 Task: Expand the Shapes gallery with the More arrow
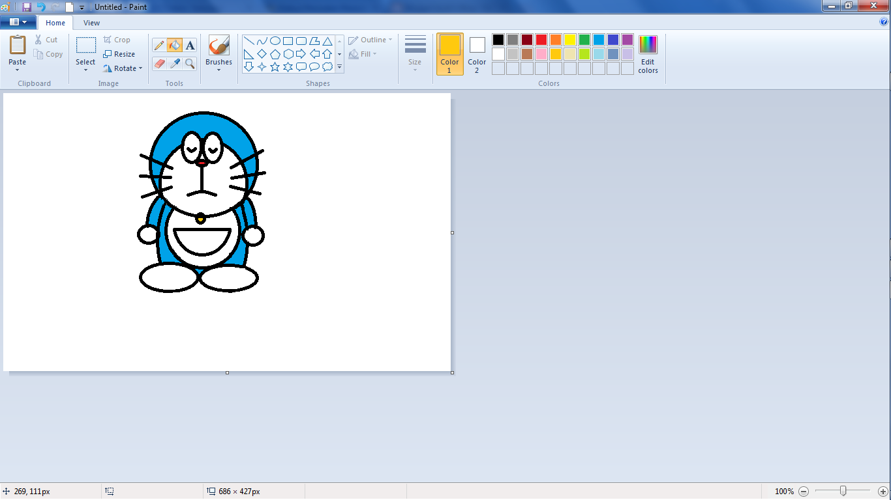339,66
